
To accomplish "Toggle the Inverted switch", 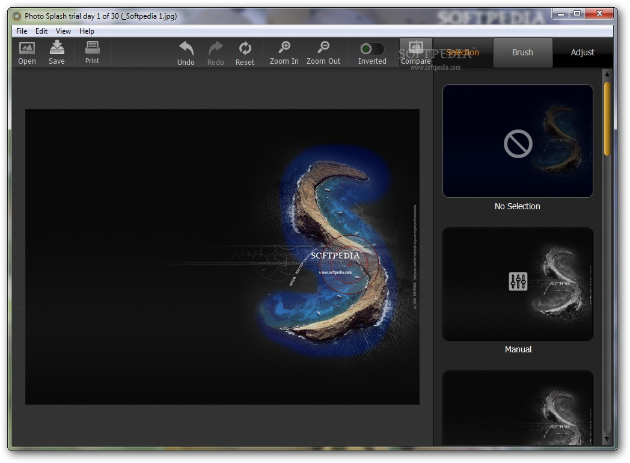I will (x=372, y=49).
